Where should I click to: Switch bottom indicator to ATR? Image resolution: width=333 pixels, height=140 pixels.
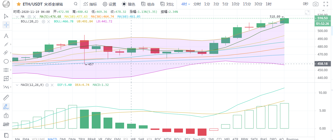235,139
